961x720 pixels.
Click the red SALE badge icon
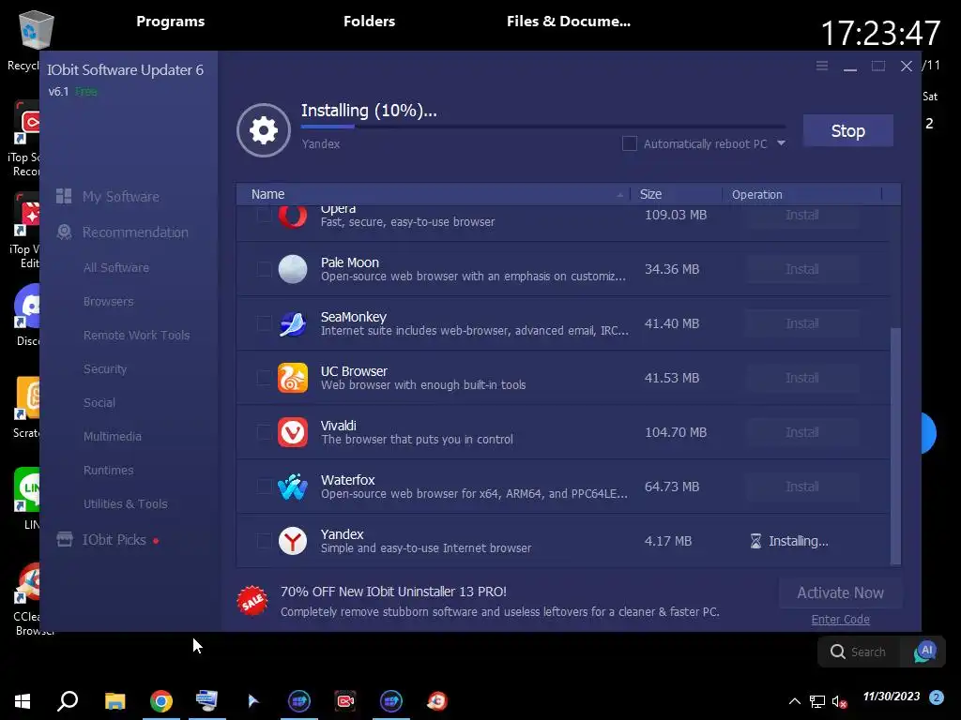coord(252,601)
